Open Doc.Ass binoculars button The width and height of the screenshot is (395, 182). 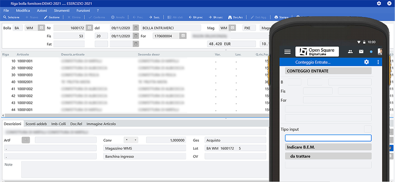pyautogui.click(x=235, y=17)
